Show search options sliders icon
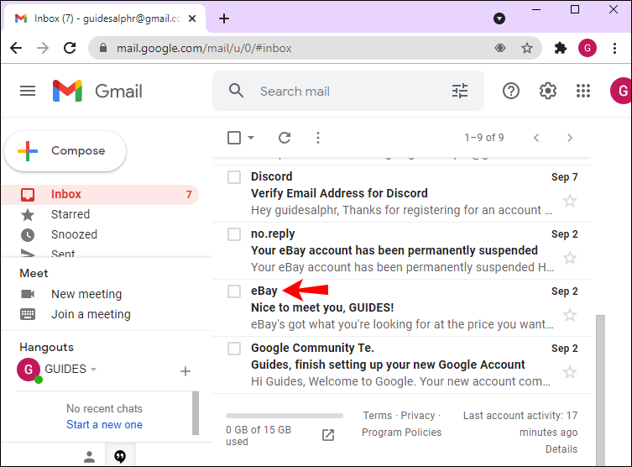 [460, 91]
